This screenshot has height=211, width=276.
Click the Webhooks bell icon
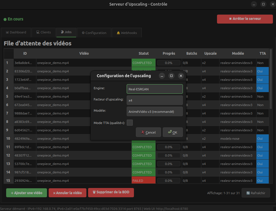(119, 33)
